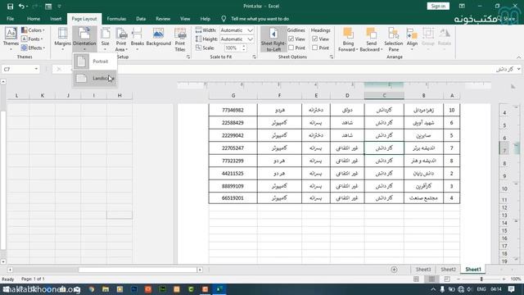This screenshot has height=295, width=524.
Task: Click Bring Forward
Action: 348,39
